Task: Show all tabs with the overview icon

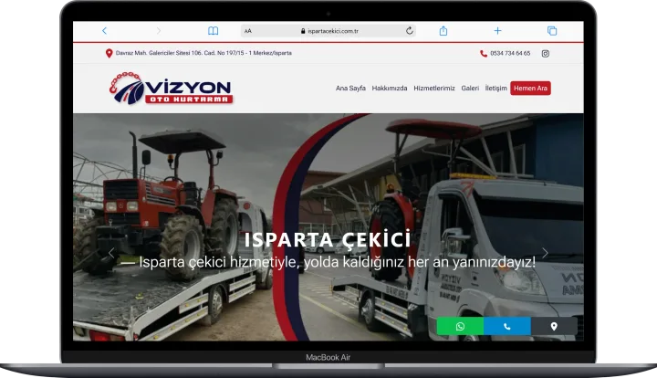Action: 552,31
